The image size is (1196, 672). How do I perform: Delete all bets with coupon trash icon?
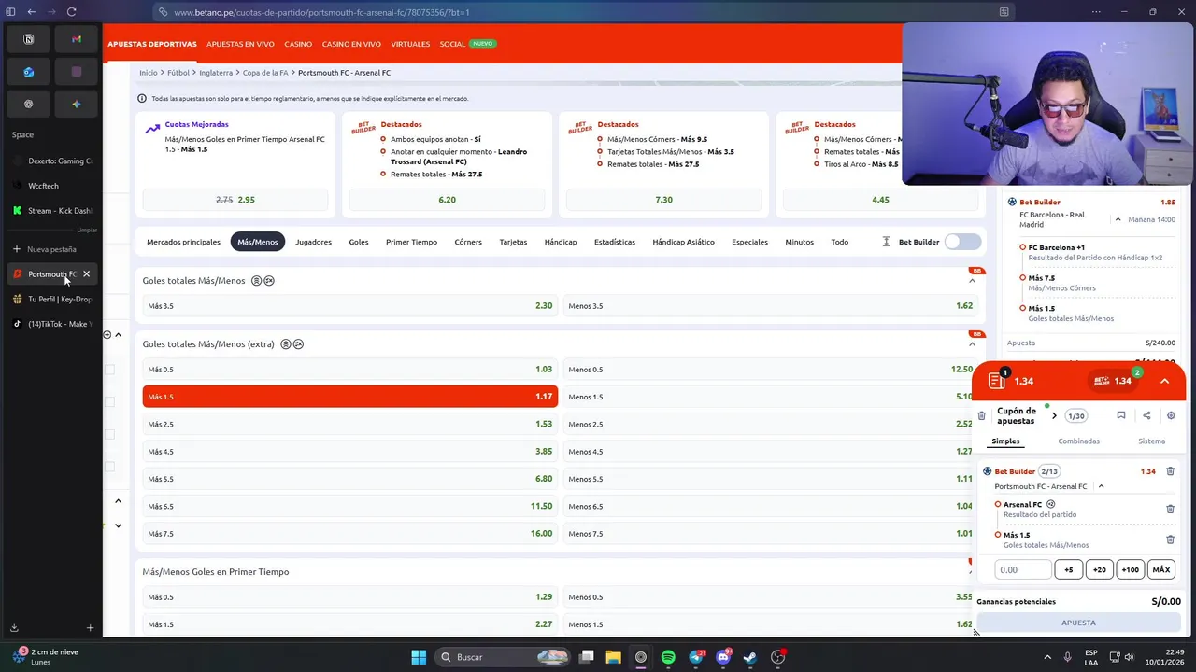[x=981, y=416]
